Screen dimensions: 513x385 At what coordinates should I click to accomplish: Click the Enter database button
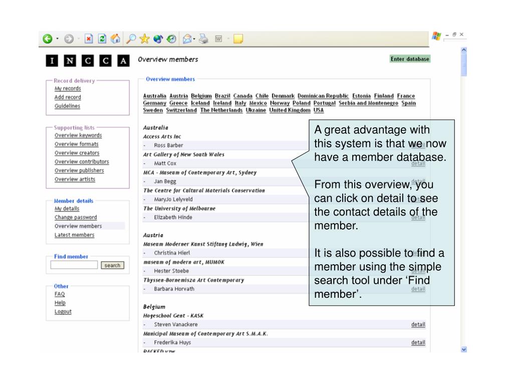[x=410, y=59]
